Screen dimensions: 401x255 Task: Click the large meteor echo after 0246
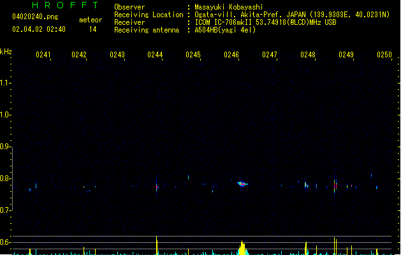tap(242, 184)
